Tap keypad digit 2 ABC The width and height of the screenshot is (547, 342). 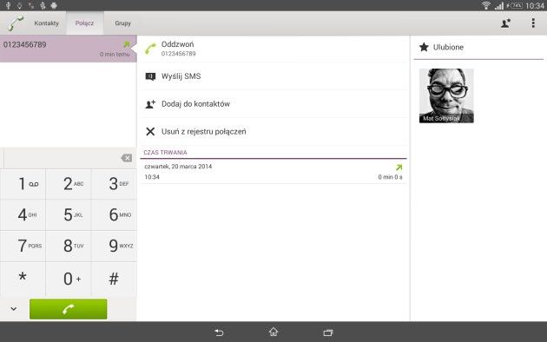coord(69,184)
